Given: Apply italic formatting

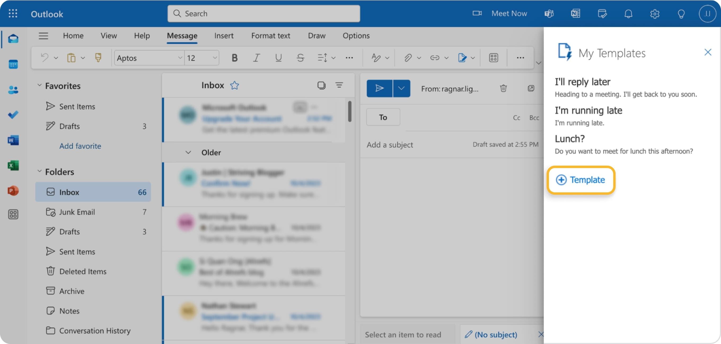Looking at the screenshot, I should [256, 58].
